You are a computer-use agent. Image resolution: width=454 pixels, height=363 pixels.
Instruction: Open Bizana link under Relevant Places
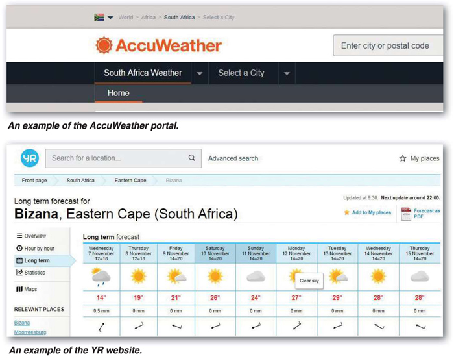tap(22, 323)
